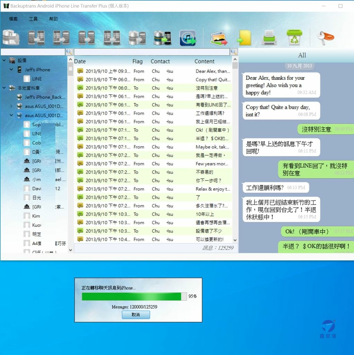The image size is (354, 355).
Task: Click the chat bubble 'Dear Alex, thanks for your greeting!'
Action: (x=281, y=85)
